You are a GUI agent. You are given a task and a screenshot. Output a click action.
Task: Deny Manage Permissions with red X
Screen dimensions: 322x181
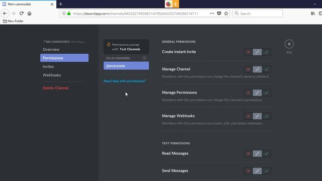(x=248, y=93)
